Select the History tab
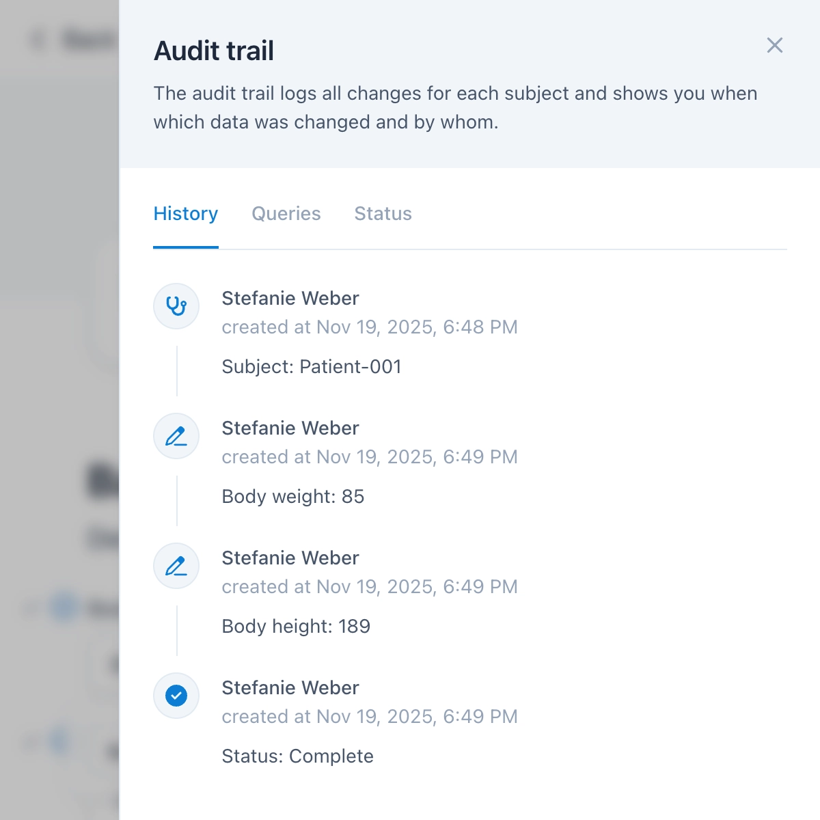820x820 pixels. click(x=185, y=214)
